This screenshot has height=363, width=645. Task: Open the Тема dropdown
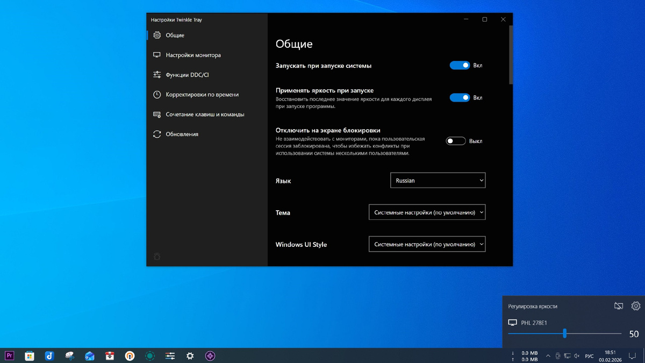[427, 212]
